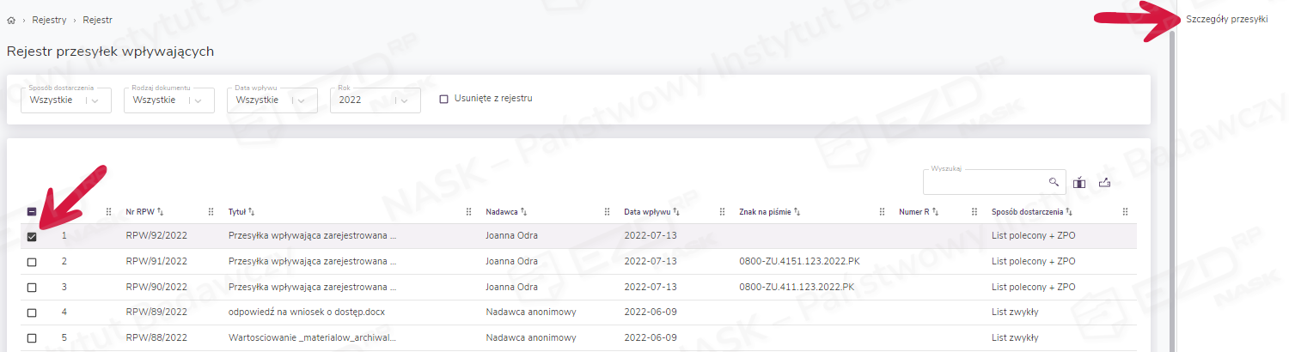Click the search magnifier icon in Wyszukaj
Screen dimensions: 1289x352
tap(1054, 182)
